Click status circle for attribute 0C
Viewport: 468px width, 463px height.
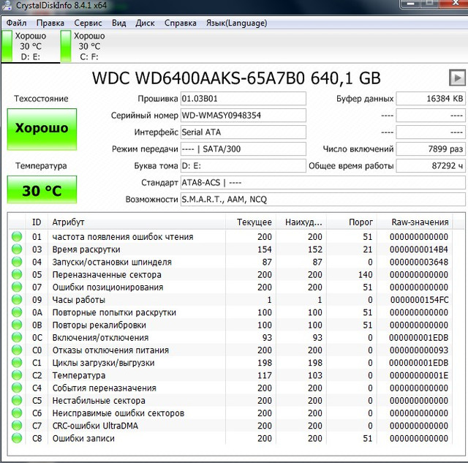[17, 337]
